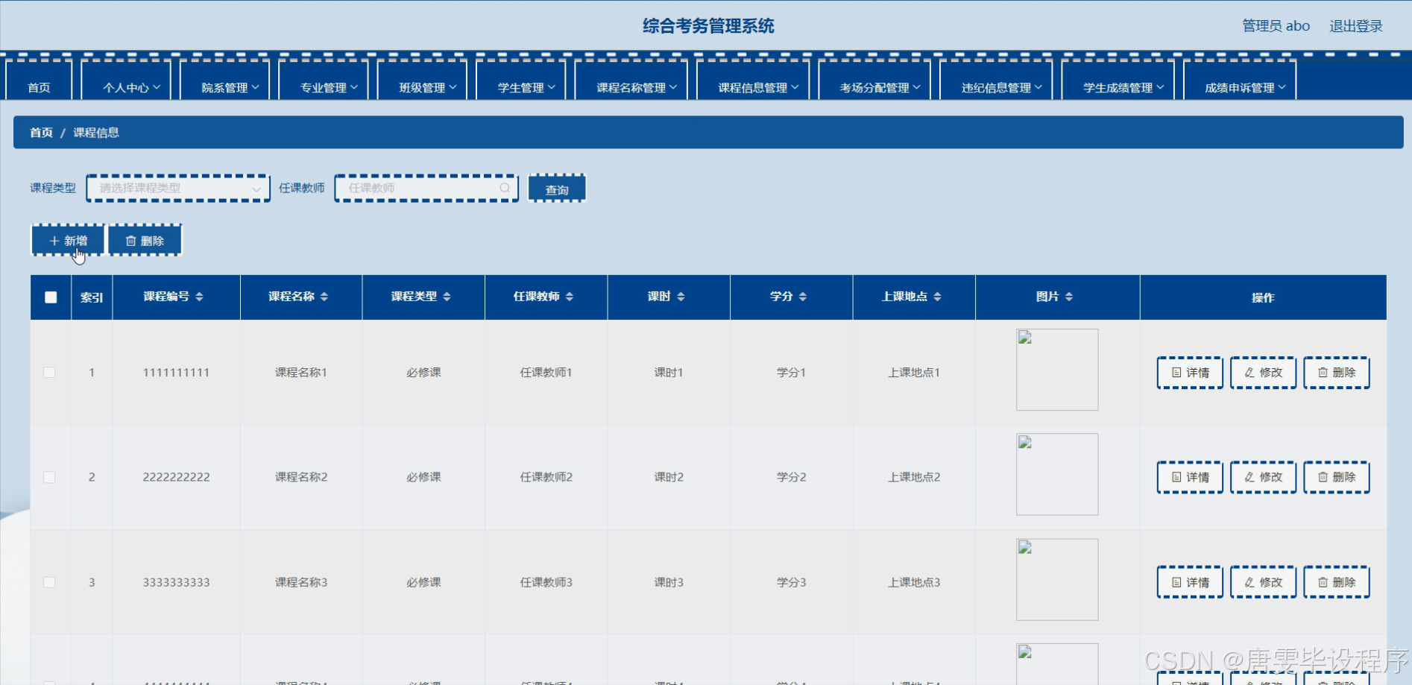Screen dimensions: 1412x685
Task: Click 删除 for row 课程名称3
Action: [1337, 582]
